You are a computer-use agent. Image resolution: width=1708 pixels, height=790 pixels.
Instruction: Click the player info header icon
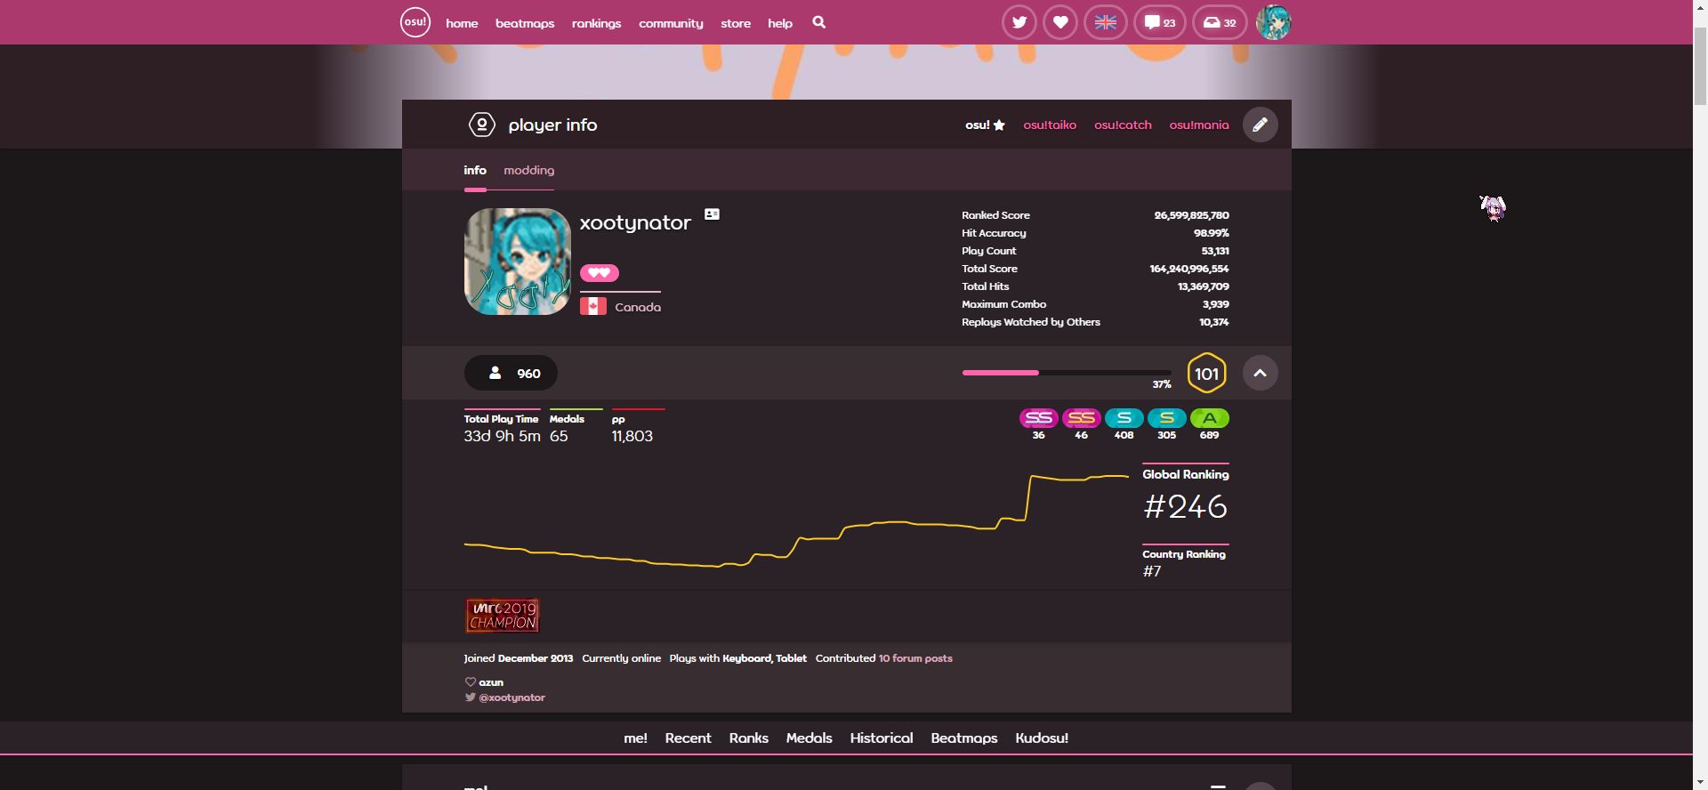pos(481,125)
